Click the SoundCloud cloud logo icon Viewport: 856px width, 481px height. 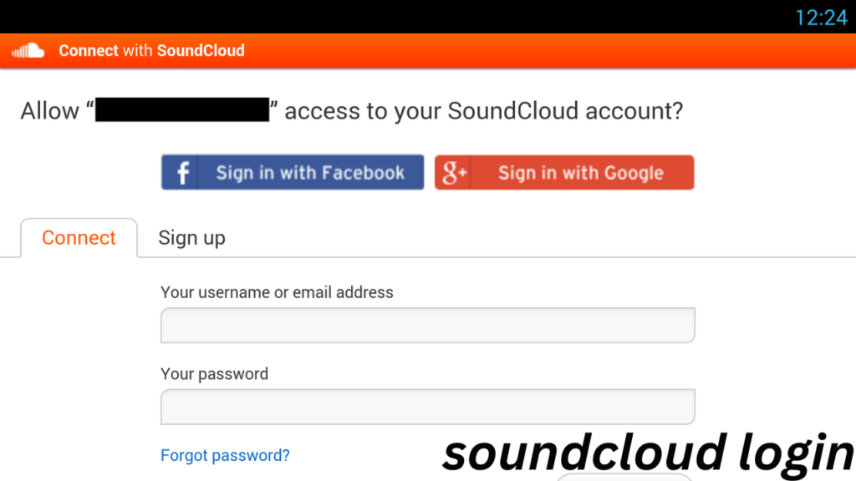pos(28,51)
